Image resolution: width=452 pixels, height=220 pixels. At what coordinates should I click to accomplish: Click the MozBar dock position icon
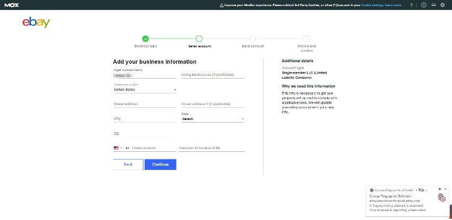pyautogui.click(x=434, y=5)
